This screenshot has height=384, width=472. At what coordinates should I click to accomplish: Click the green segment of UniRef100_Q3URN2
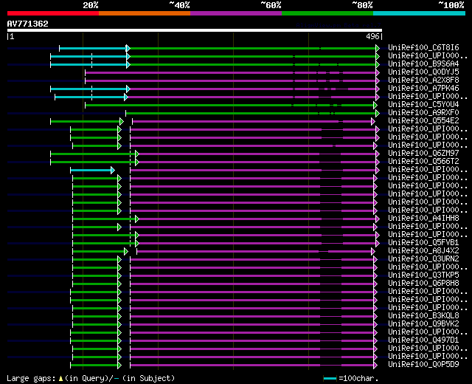coord(95,259)
